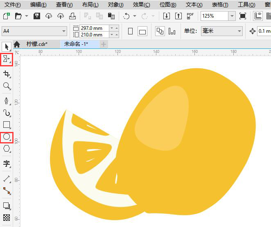Screen dimensions: 271x227
Task: Select the Artistic media tool
Action: [x=7, y=113]
